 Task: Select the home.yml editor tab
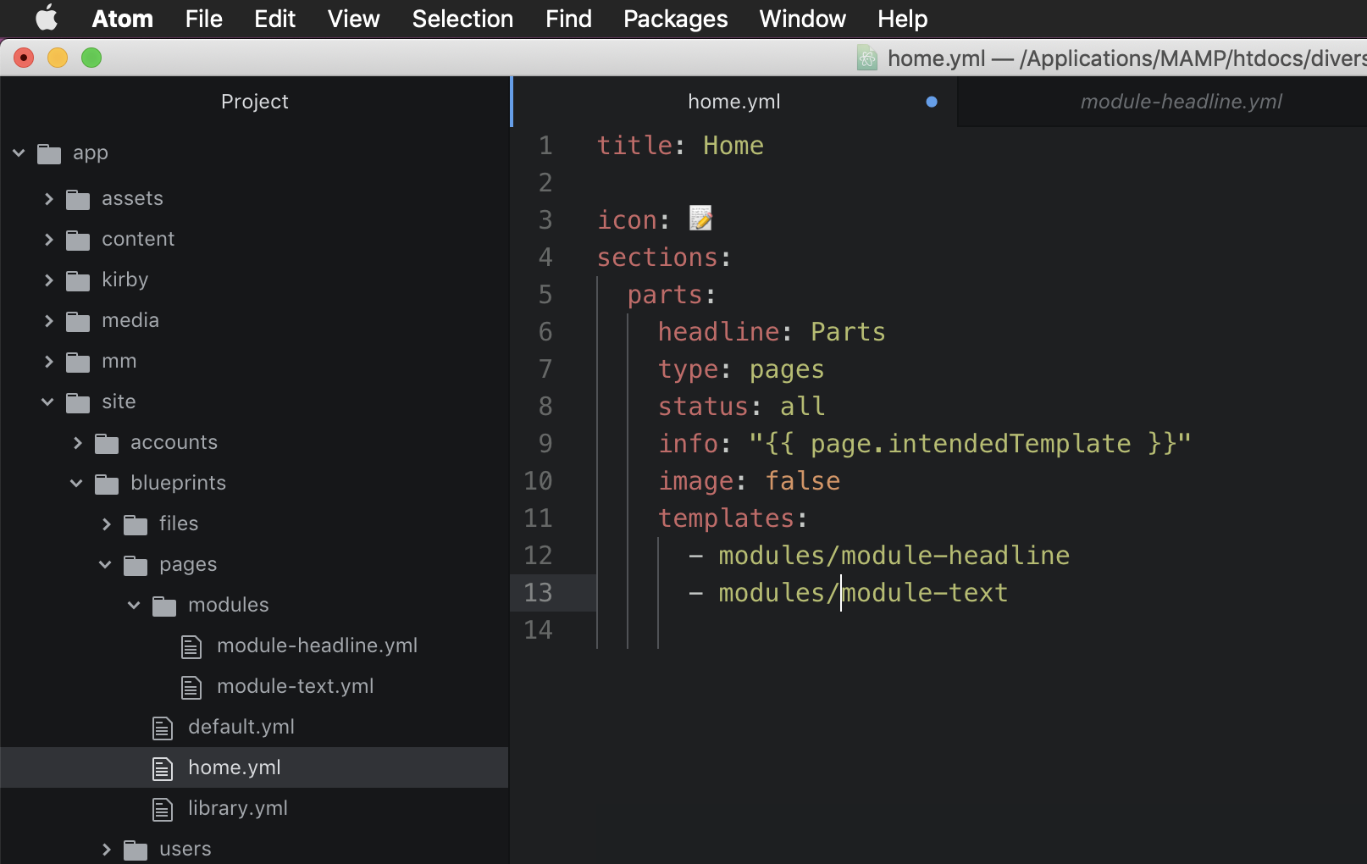pyautogui.click(x=734, y=102)
